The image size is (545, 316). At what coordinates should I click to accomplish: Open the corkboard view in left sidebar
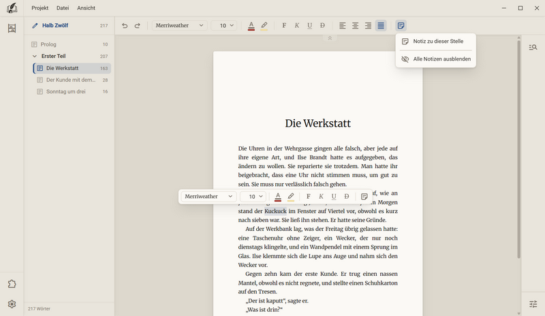(x=12, y=28)
